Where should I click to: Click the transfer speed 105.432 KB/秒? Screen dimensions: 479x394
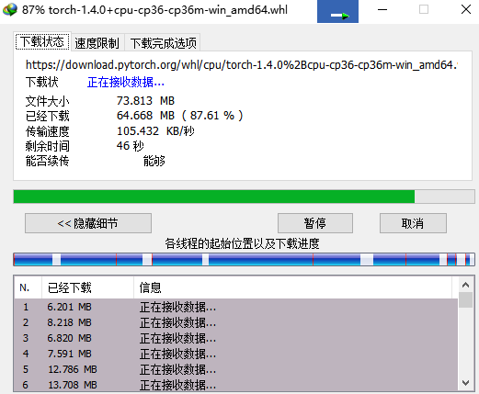coord(155,131)
